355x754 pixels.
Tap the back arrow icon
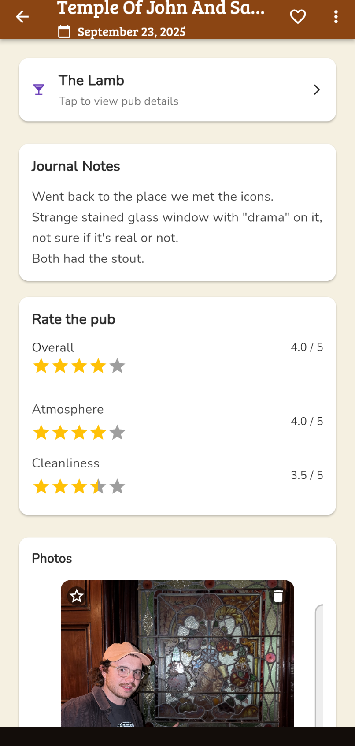pos(22,17)
